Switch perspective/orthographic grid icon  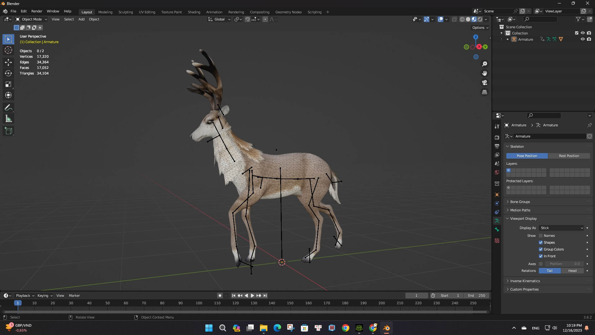(x=484, y=92)
